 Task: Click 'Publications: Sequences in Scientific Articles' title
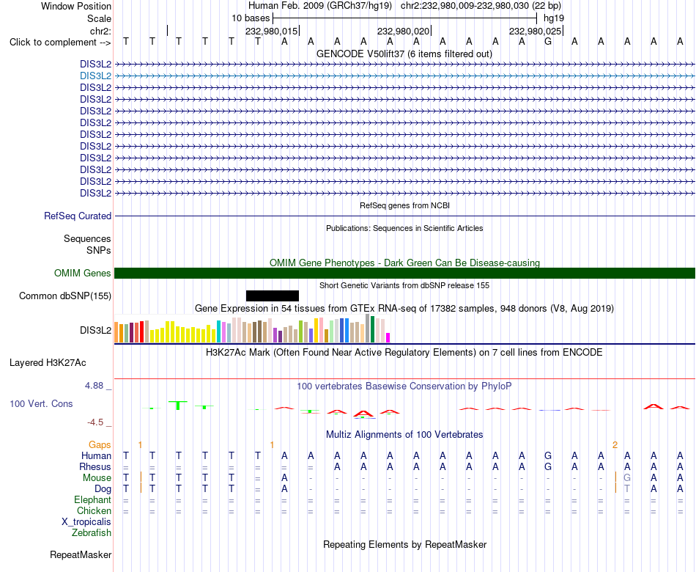coord(404,228)
